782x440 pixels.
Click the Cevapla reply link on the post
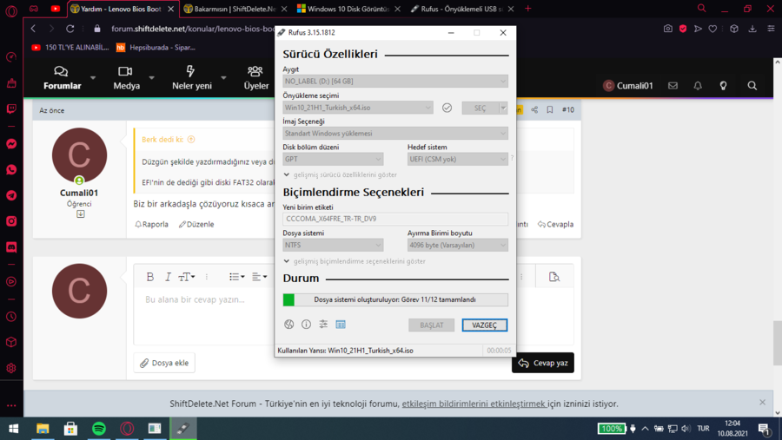[x=555, y=224]
